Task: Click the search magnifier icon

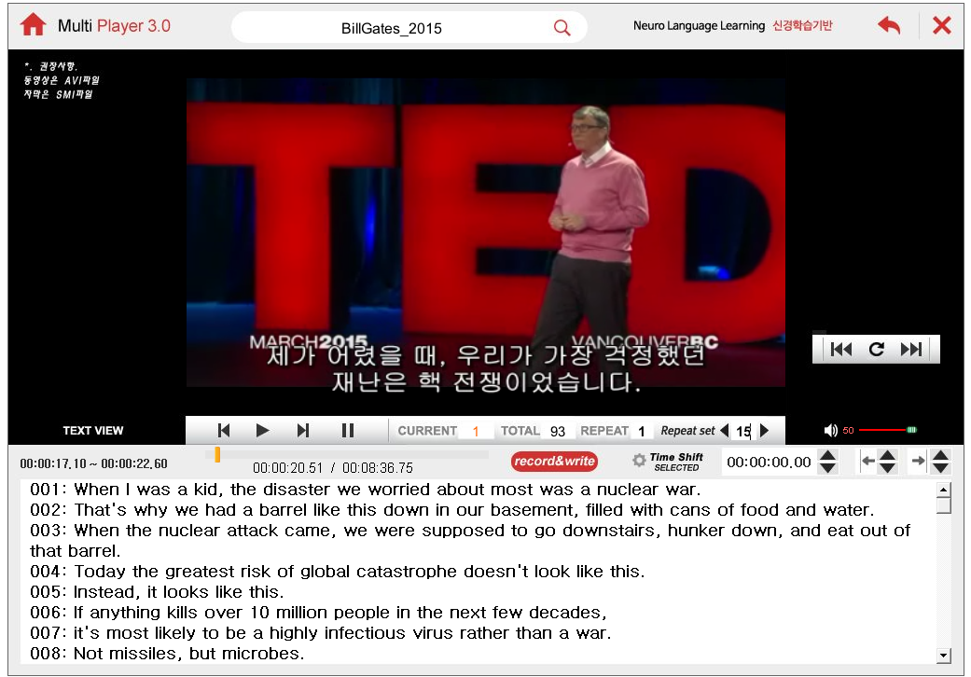Action: click(562, 28)
